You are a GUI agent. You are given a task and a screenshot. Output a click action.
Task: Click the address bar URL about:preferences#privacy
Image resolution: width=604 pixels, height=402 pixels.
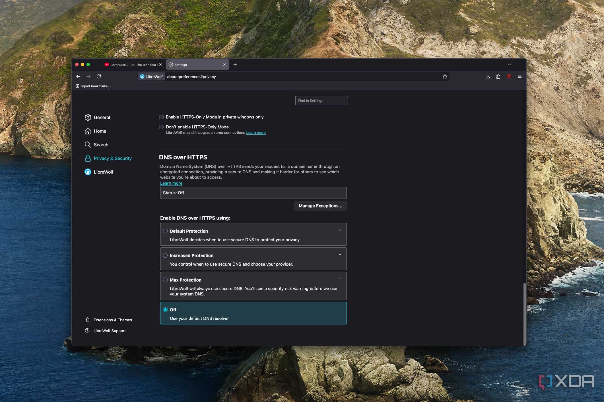191,77
